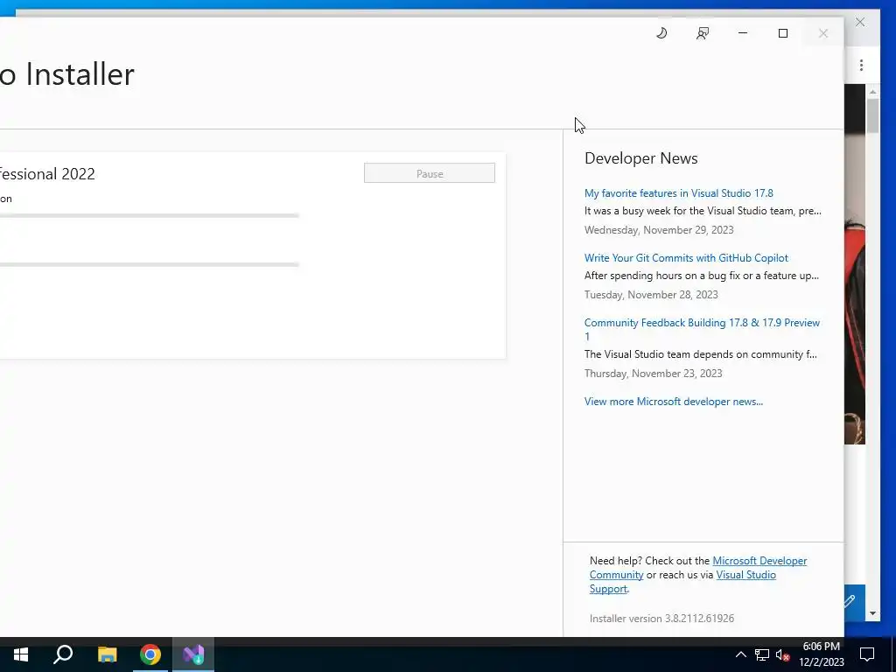Toggle dark theme moon icon

tap(661, 33)
